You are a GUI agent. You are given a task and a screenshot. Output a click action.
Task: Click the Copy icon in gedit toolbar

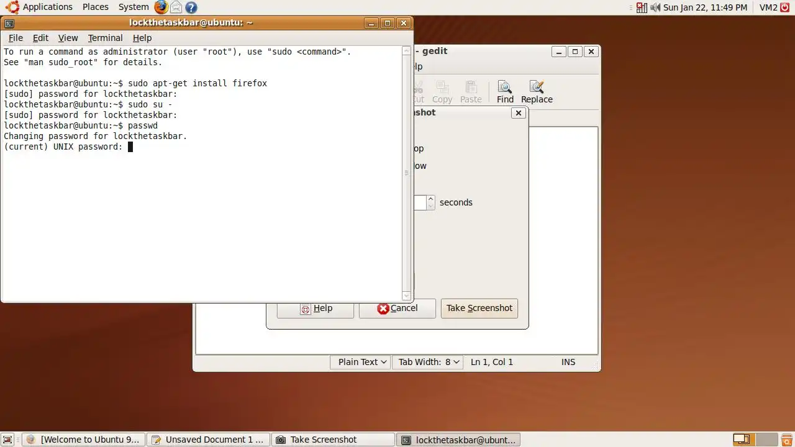click(x=442, y=92)
